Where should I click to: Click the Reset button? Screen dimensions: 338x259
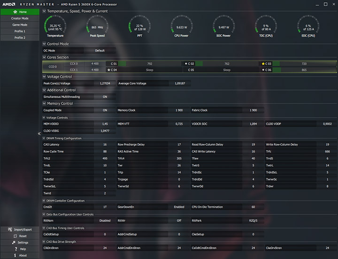20,236
